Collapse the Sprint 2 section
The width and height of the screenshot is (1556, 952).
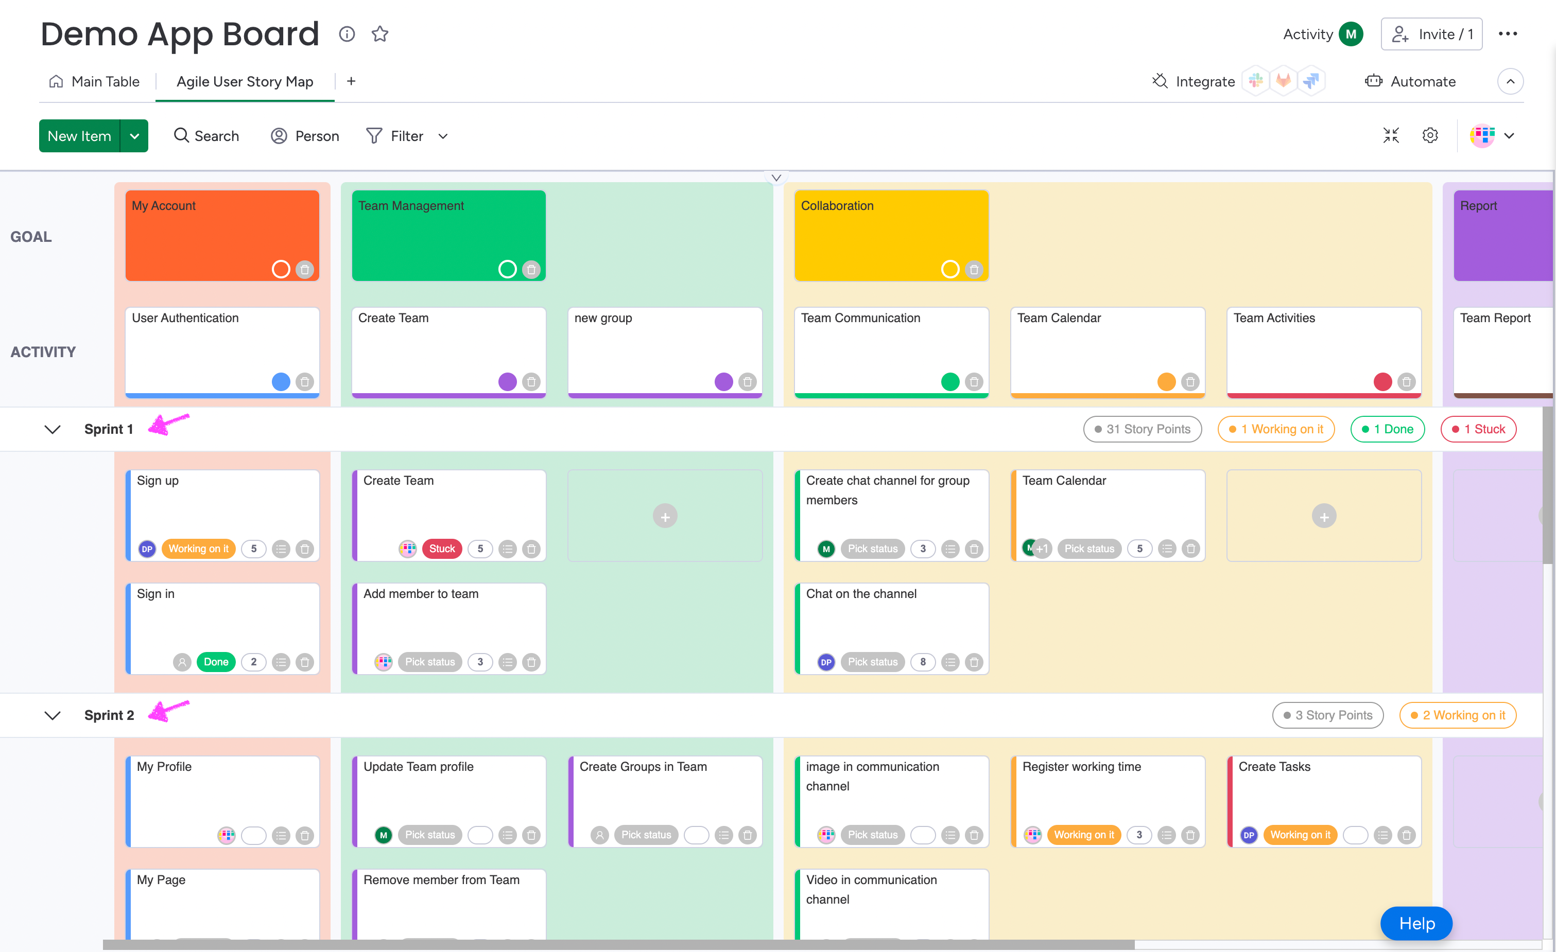[53, 715]
